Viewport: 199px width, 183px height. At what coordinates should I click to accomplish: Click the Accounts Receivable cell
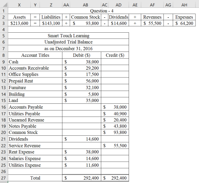pyautogui.click(x=35, y=68)
